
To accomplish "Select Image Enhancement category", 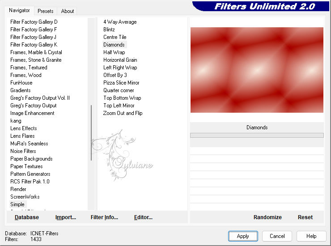I will [x=32, y=113].
